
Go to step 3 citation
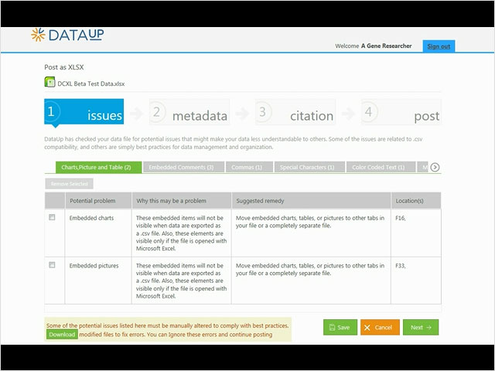click(295, 113)
